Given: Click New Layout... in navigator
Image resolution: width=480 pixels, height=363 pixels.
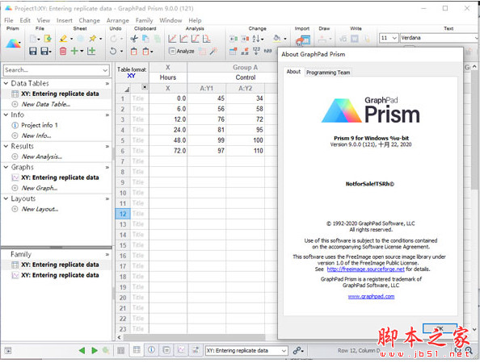Looking at the screenshot, I should 40,209.
